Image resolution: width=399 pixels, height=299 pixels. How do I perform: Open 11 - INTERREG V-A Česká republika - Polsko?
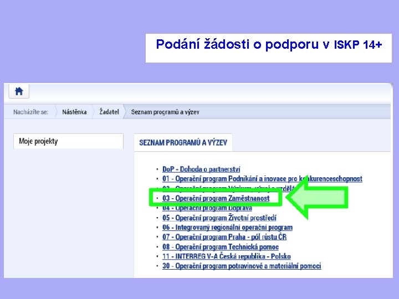click(x=227, y=256)
